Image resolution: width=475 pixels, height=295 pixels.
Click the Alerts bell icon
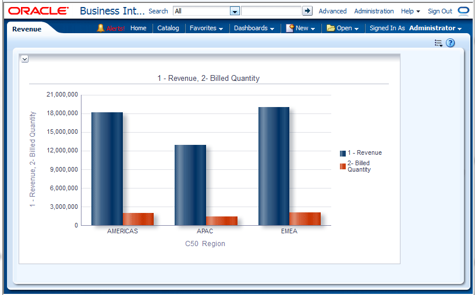tap(101, 28)
